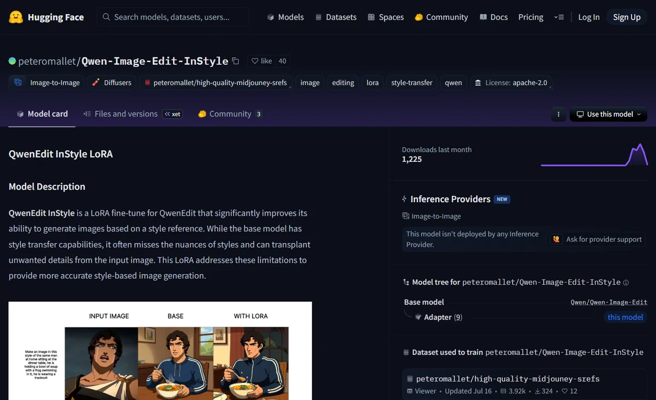The width and height of the screenshot is (656, 400).
Task: Open the Use this model dropdown
Action: point(608,114)
